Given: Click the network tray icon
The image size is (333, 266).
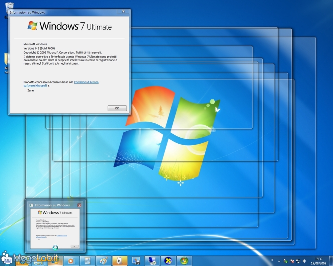Looking at the screenshot, I should pyautogui.click(x=298, y=261).
